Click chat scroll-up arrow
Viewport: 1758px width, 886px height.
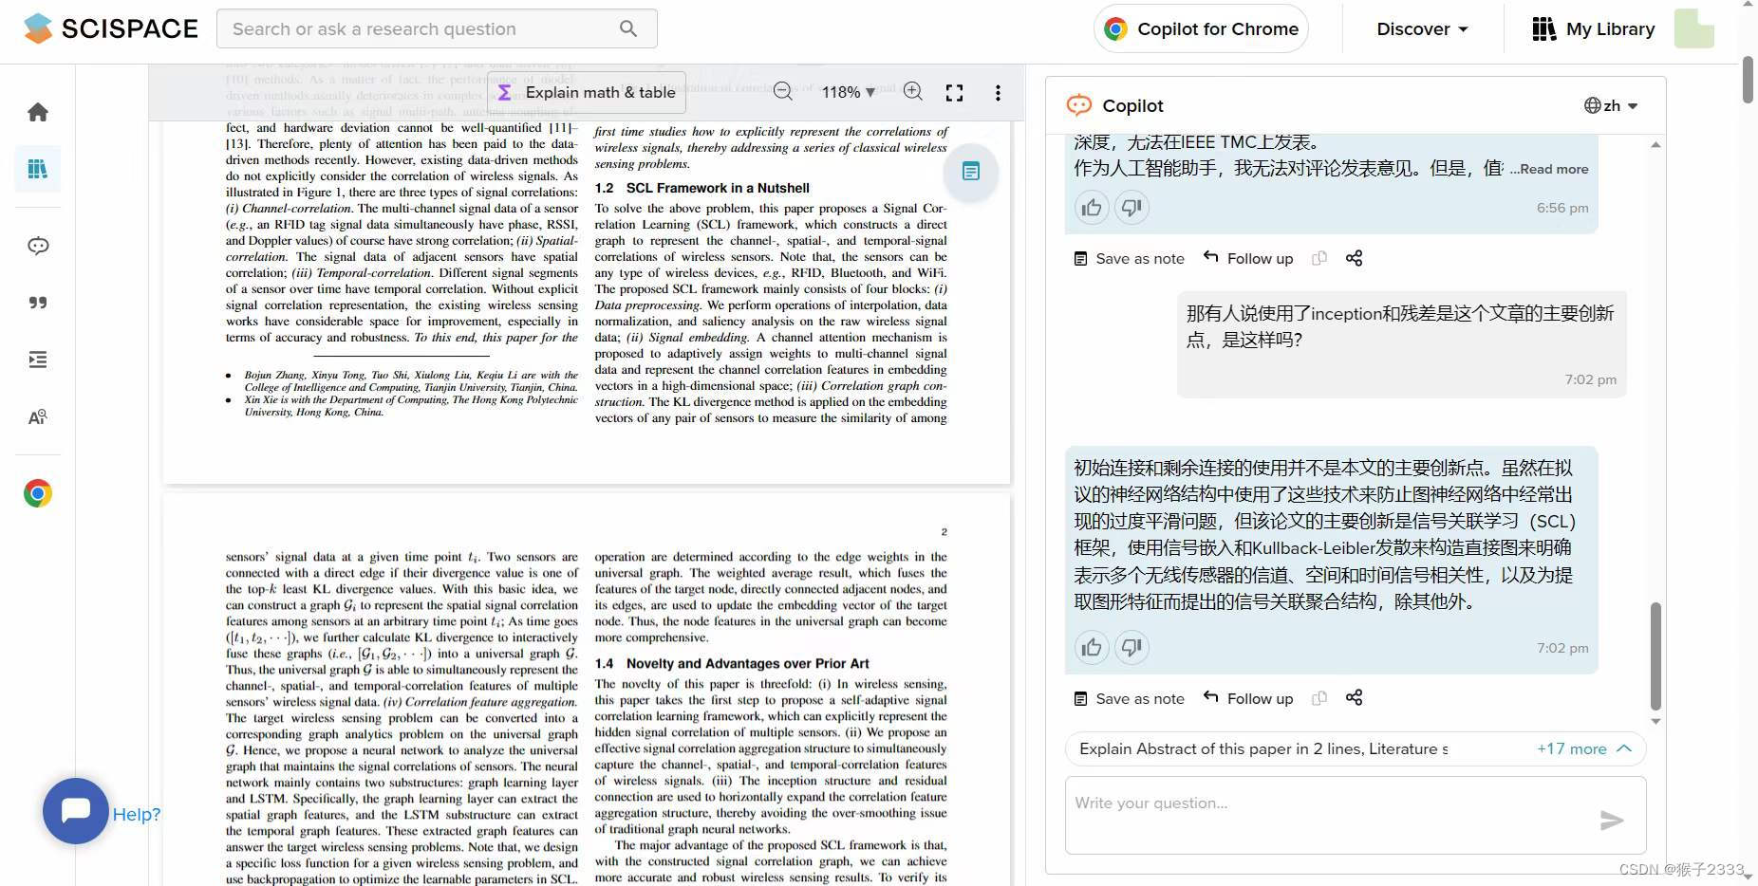click(1655, 145)
